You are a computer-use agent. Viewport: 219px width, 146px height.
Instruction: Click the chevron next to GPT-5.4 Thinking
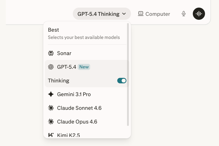124,14
